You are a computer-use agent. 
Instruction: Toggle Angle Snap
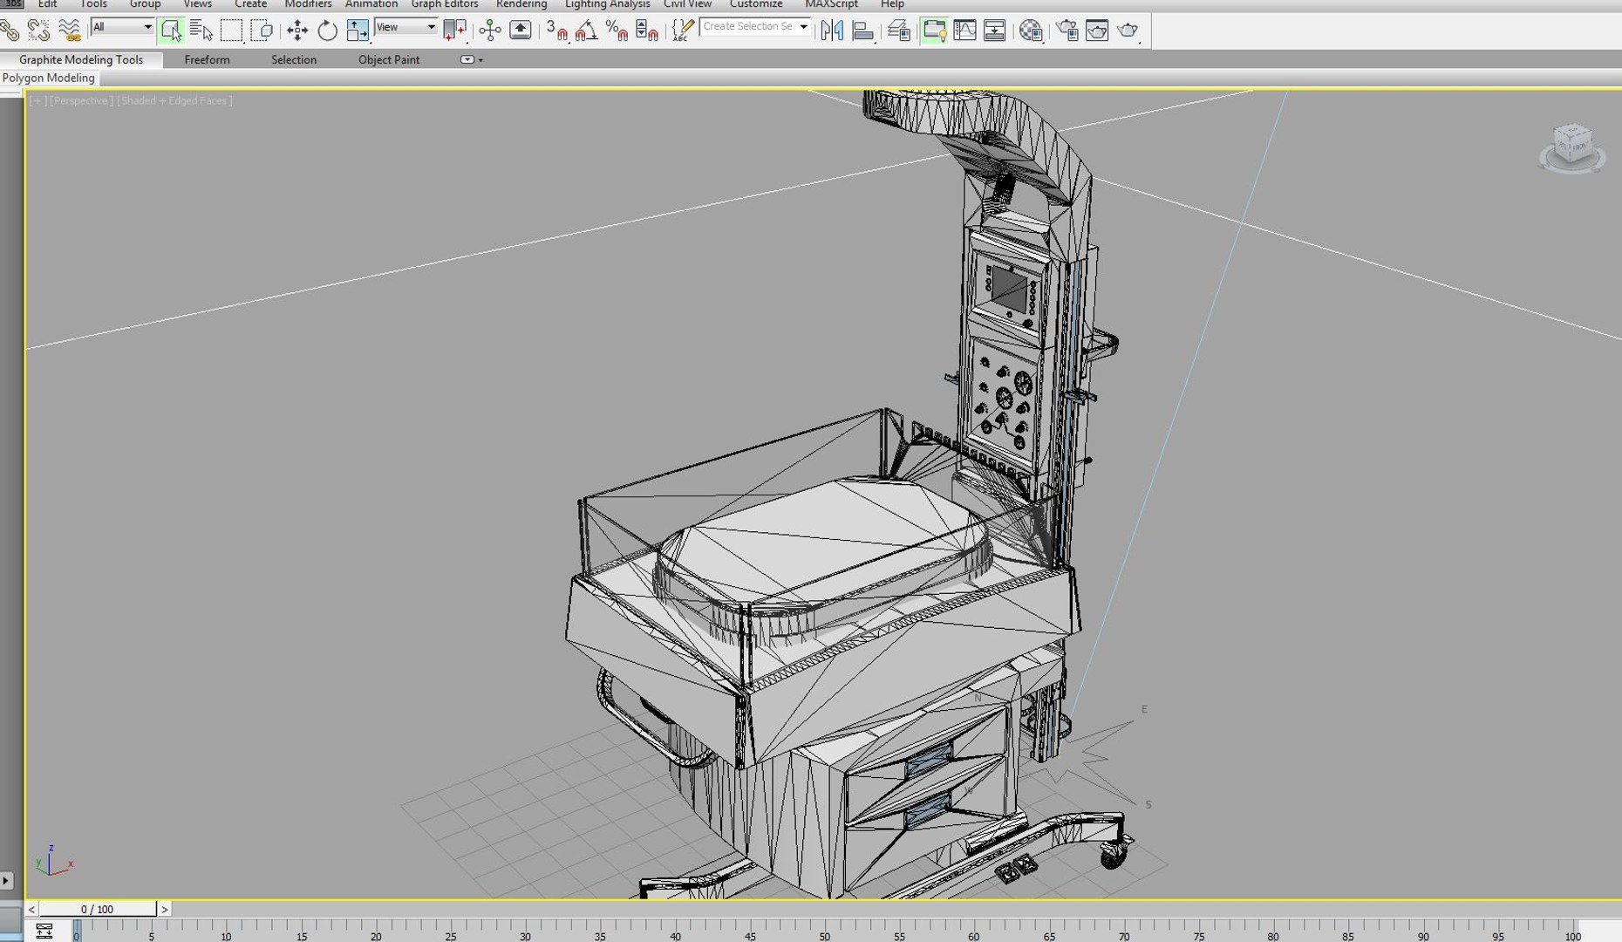586,31
